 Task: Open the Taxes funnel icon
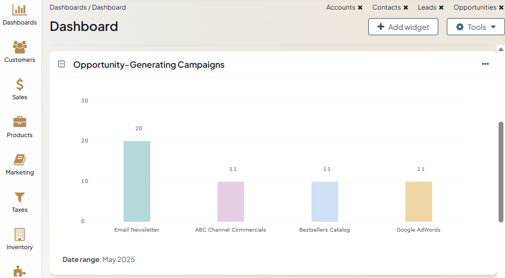pos(20,197)
